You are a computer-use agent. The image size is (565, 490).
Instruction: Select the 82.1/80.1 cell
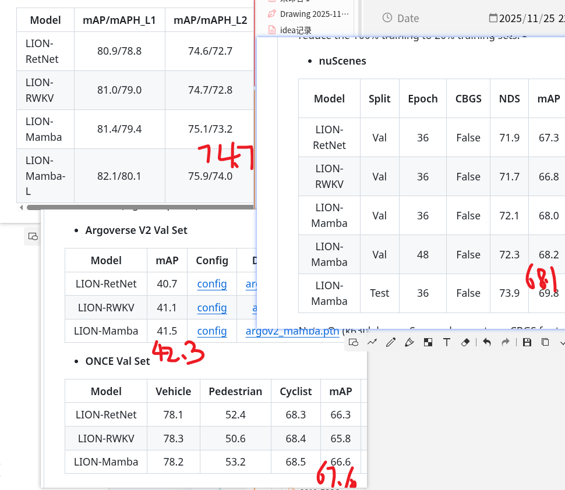(119, 176)
